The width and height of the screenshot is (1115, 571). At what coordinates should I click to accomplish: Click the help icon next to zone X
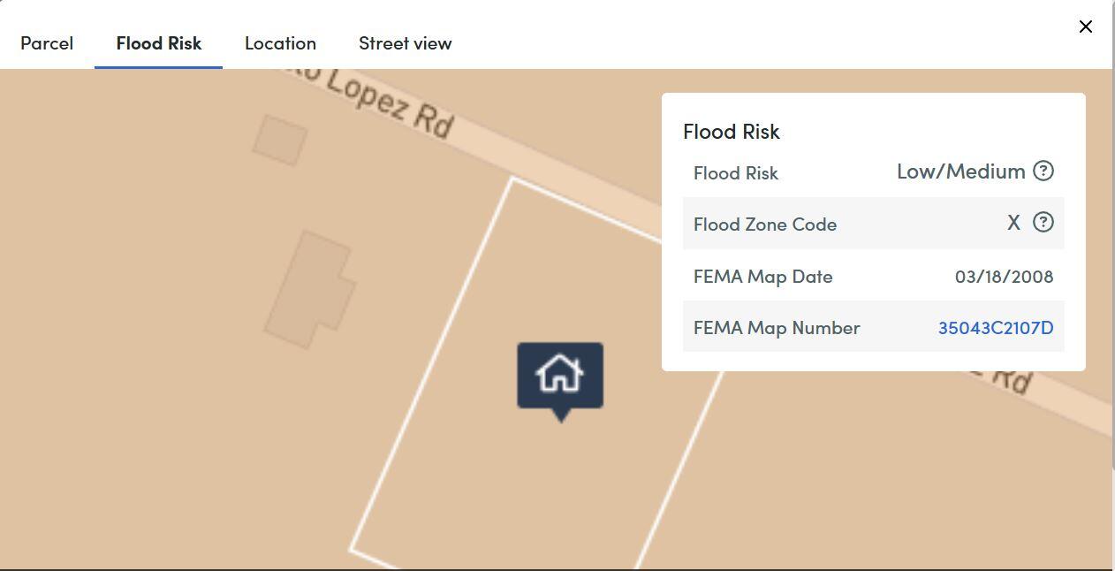click(x=1043, y=222)
